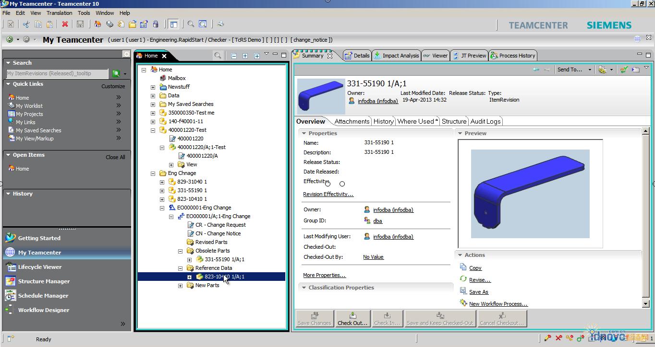Expand the Classification Properties section
Image resolution: width=655 pixels, height=347 pixels.
click(303, 287)
